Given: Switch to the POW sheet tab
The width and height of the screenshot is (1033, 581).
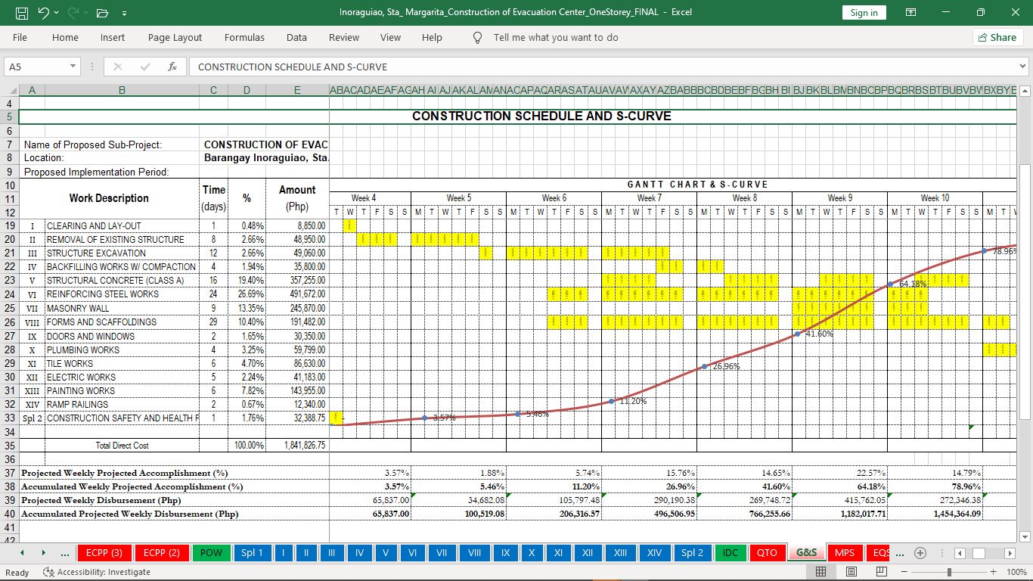Looking at the screenshot, I should point(211,553).
